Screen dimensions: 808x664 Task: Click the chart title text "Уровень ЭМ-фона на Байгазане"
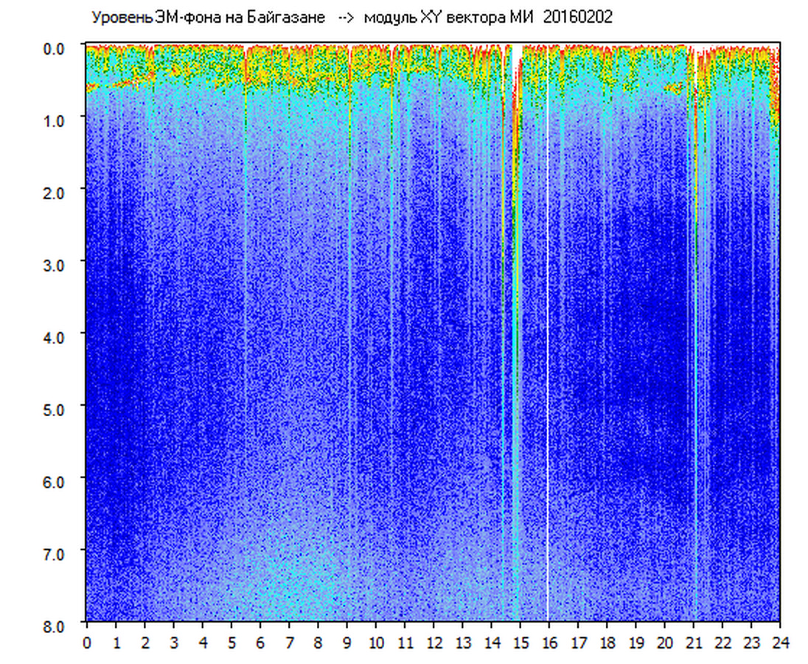(208, 18)
